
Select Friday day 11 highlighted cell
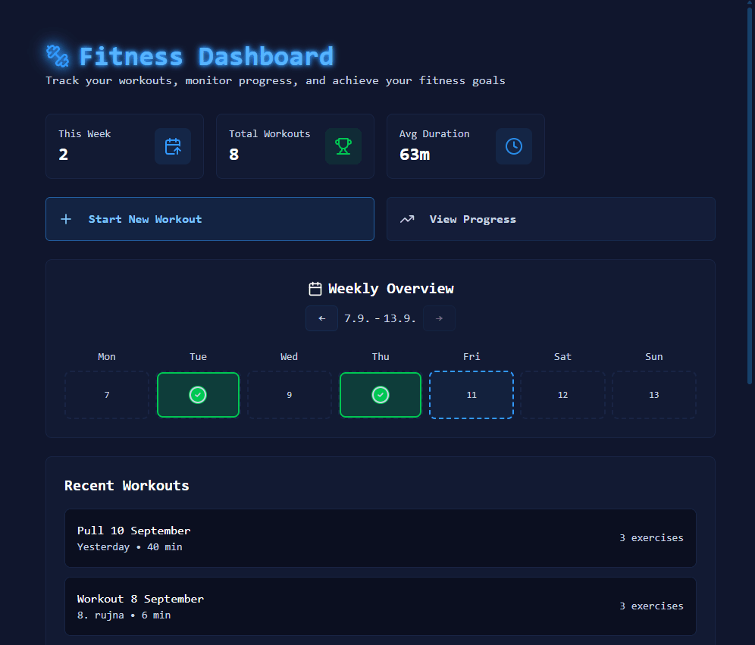(x=471, y=395)
